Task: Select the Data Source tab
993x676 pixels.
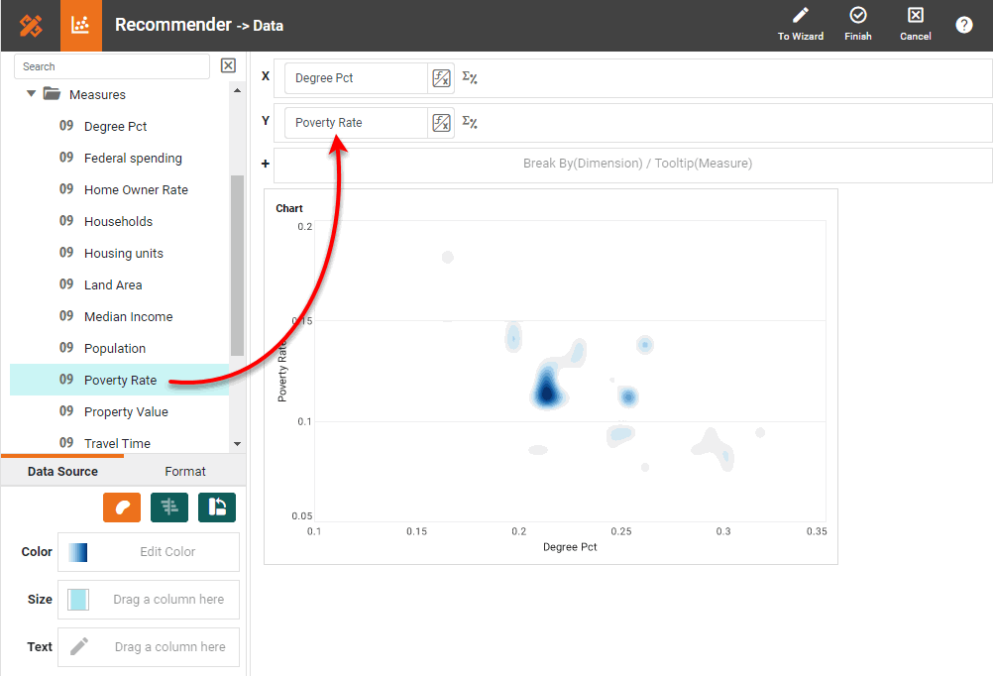Action: tap(62, 472)
